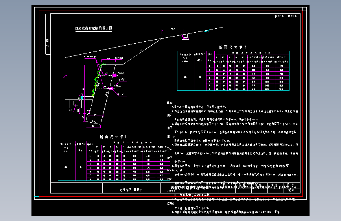Click the "附注:" notes heading

170,103
